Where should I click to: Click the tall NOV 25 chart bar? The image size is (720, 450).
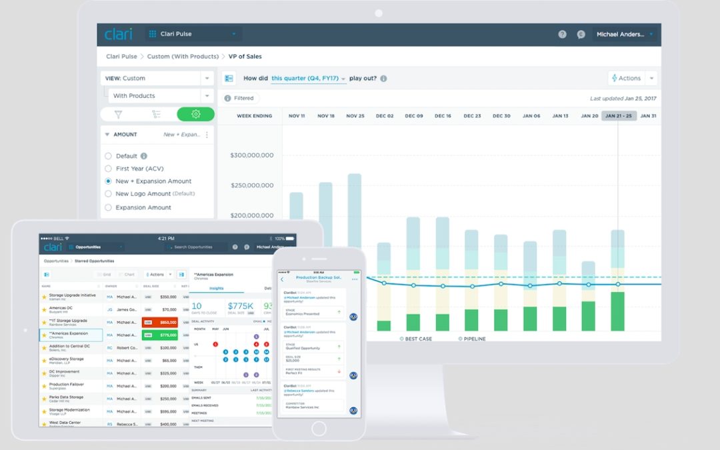pos(355,211)
